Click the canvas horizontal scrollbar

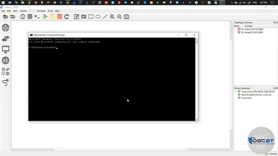coord(121,149)
